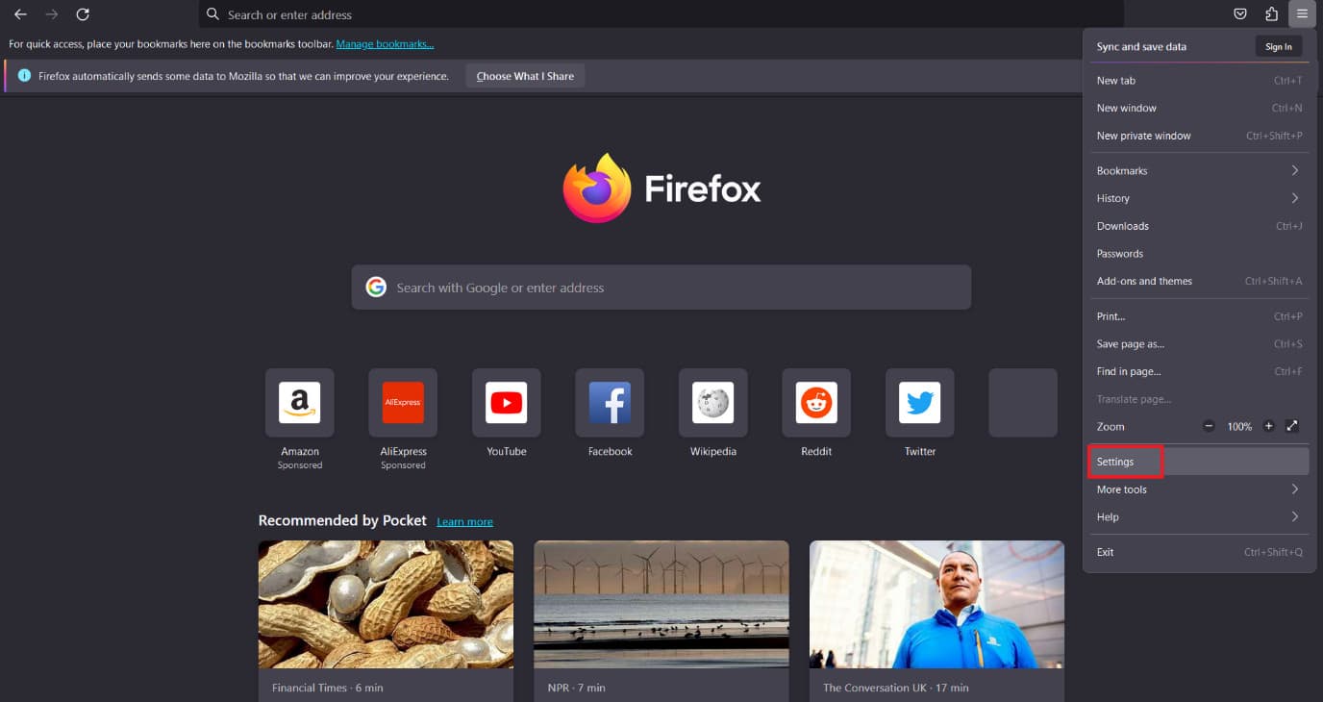Click Choose What I Share button
Screen dimensions: 1323x702
coord(525,76)
